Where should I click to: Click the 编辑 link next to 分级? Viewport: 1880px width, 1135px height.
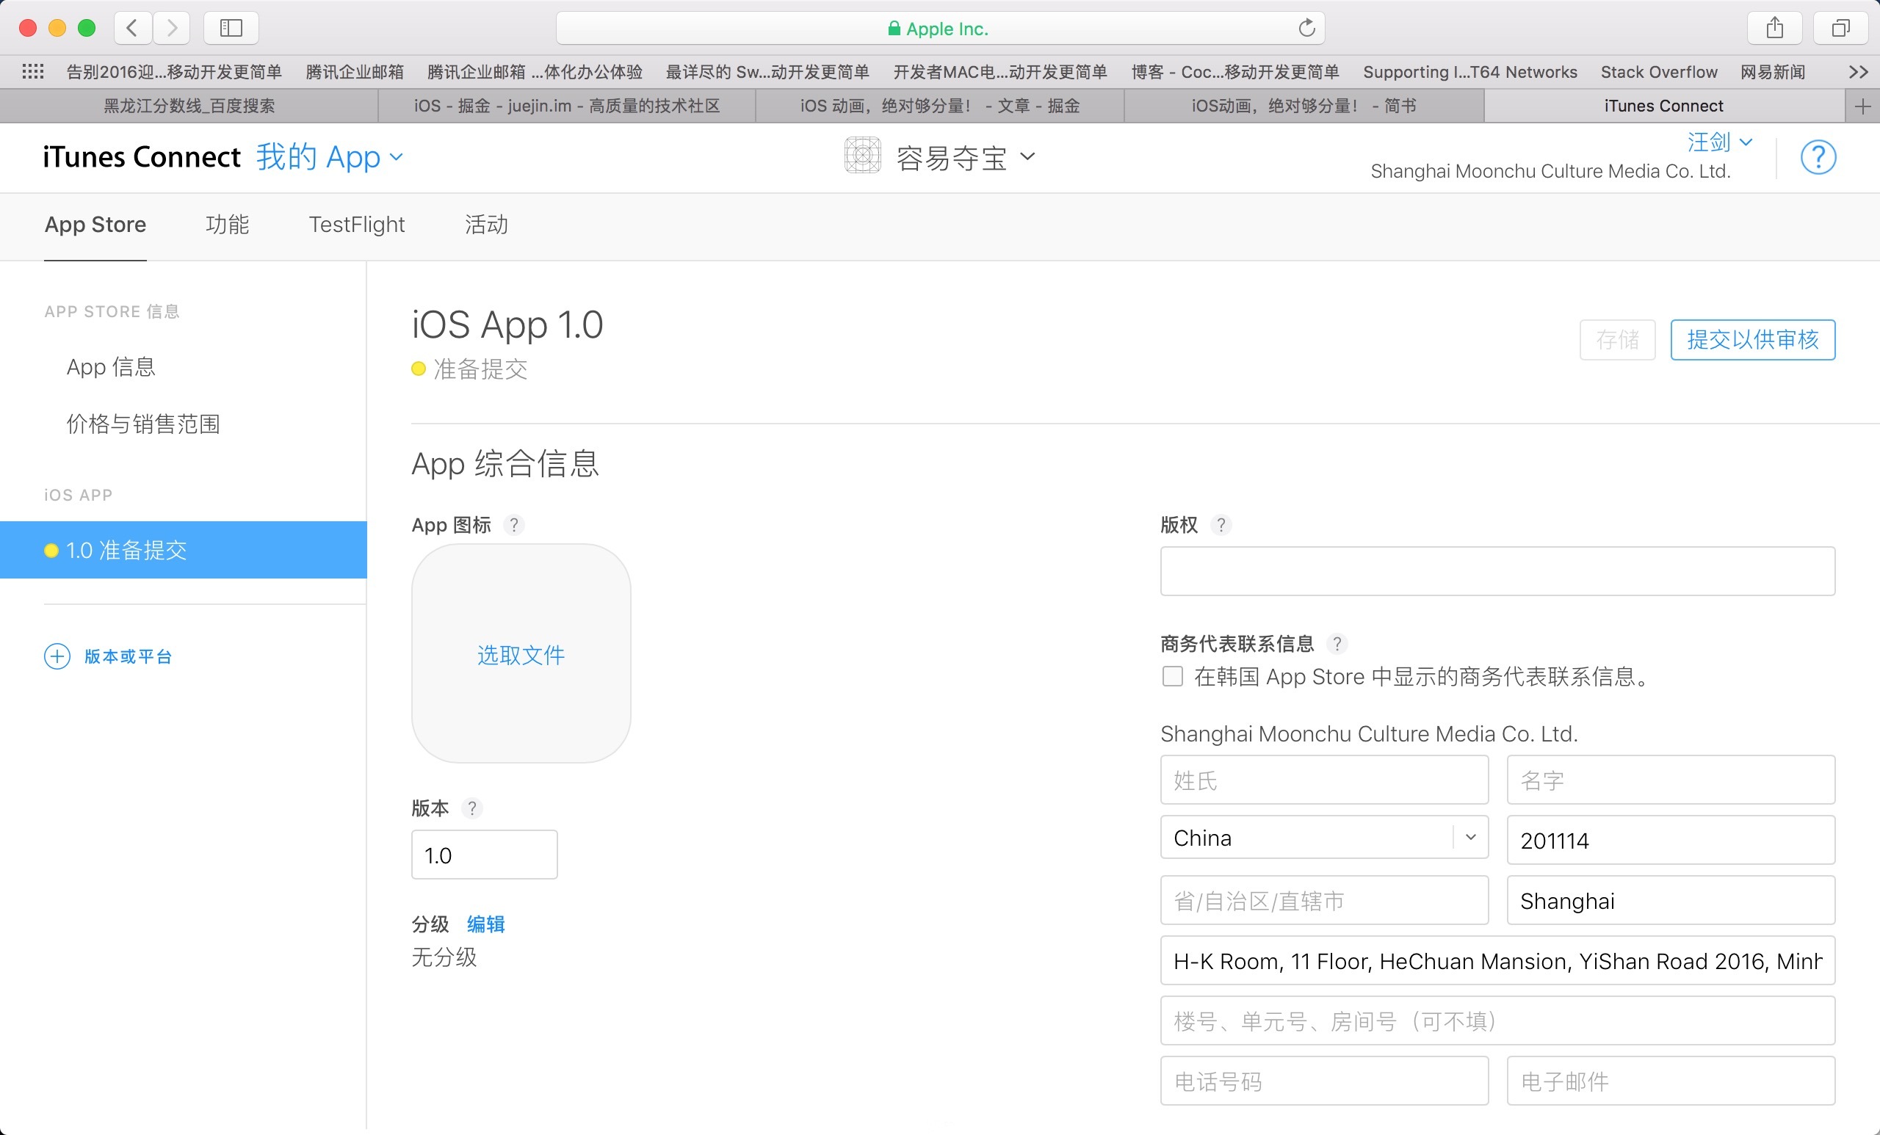(485, 924)
